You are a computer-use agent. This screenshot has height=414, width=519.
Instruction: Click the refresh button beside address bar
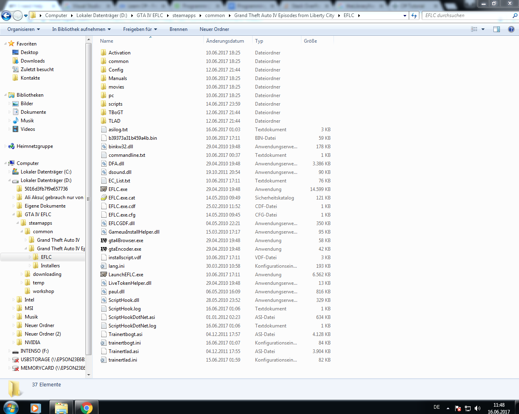(414, 15)
